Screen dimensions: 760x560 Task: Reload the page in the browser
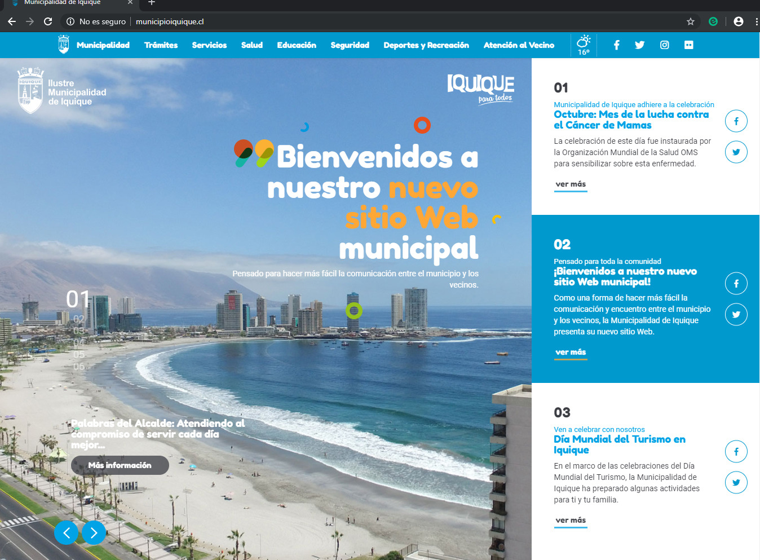pos(48,21)
